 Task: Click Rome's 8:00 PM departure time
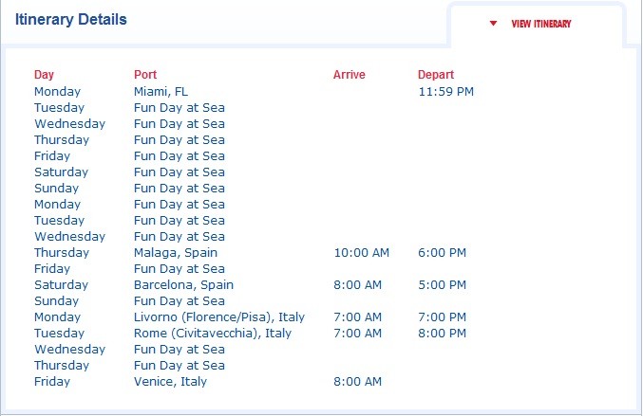[442, 334]
